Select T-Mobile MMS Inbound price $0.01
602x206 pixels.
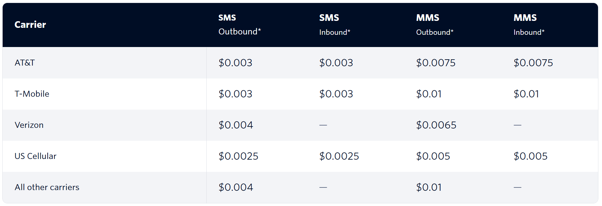tap(526, 94)
